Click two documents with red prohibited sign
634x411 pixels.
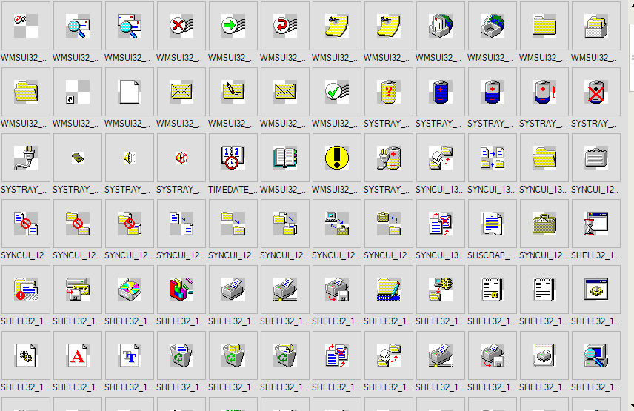tap(26, 224)
